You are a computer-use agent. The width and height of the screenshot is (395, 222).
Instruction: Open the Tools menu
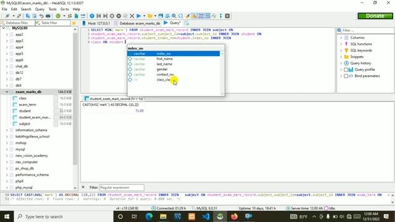52,9
